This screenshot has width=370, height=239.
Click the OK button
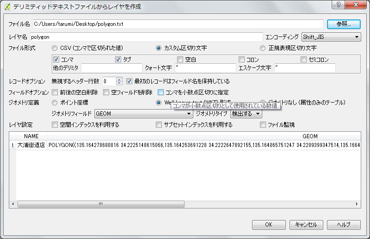pyautogui.click(x=269, y=225)
